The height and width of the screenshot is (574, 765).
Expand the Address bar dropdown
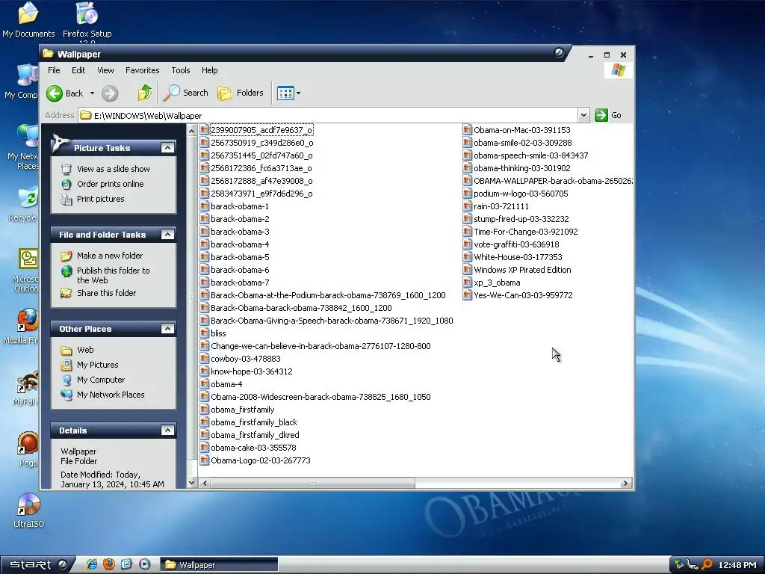[583, 115]
